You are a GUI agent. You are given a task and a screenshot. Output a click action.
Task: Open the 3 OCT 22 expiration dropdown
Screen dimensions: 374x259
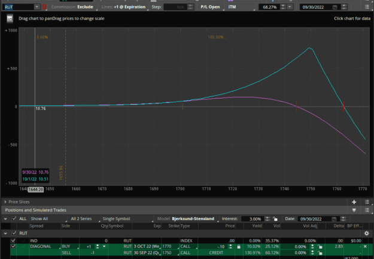pos(147,246)
